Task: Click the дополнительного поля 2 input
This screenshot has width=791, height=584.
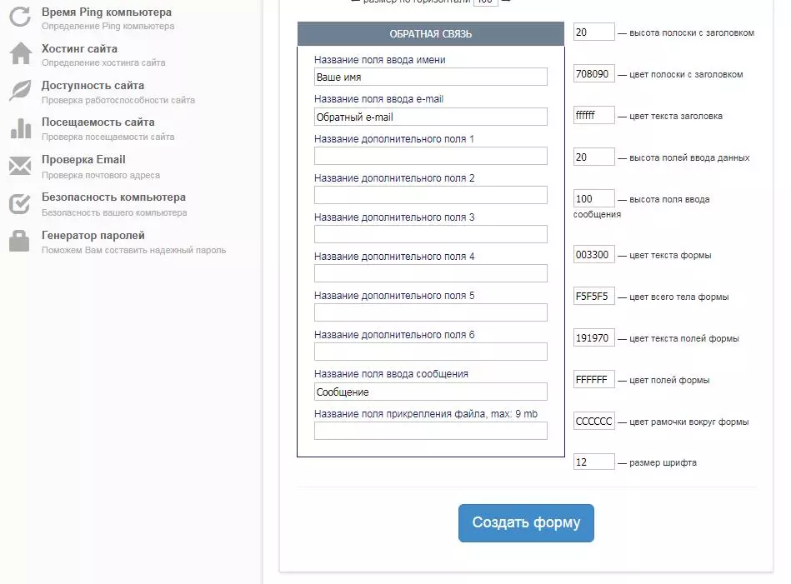Action: [x=431, y=195]
